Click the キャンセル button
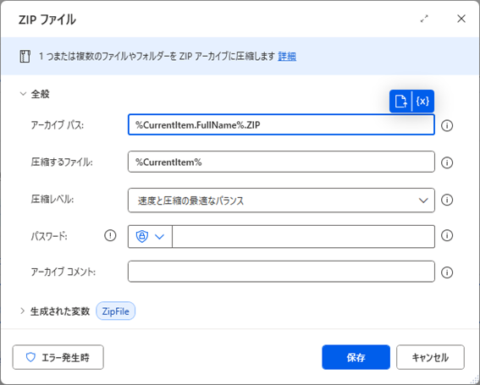 pos(430,357)
